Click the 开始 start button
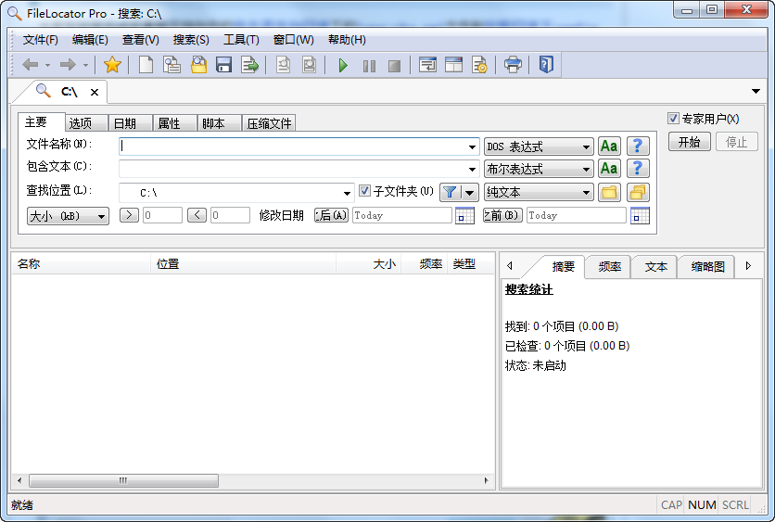Screen dimensions: 775x522 [689, 142]
